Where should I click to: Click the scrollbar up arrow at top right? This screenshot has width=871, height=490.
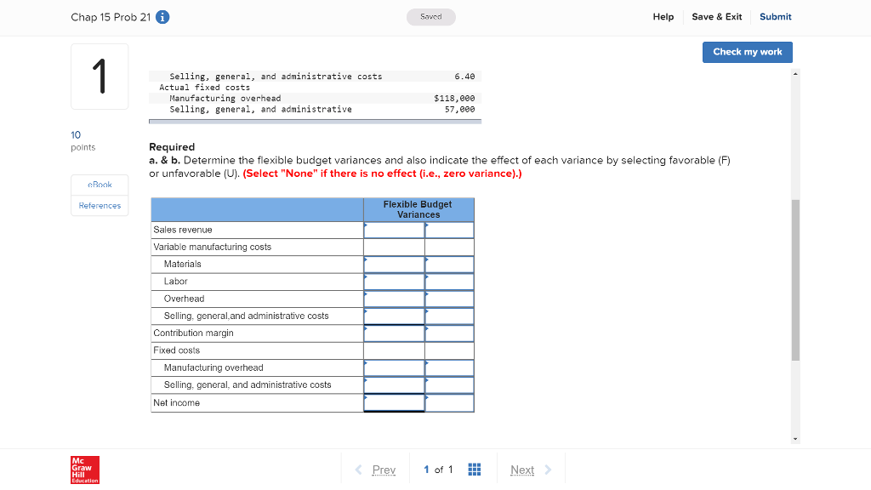pos(795,73)
